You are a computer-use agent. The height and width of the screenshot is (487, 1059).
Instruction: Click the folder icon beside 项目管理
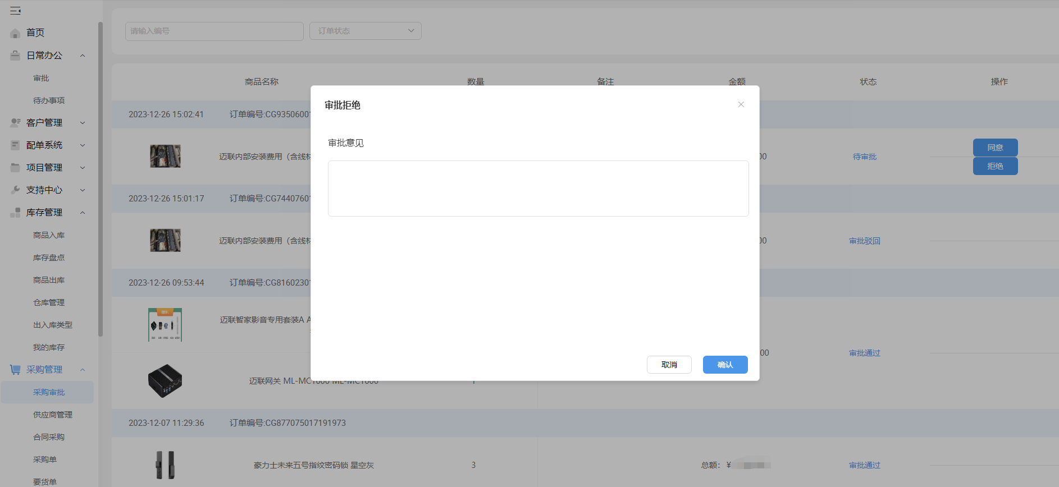[x=15, y=168]
